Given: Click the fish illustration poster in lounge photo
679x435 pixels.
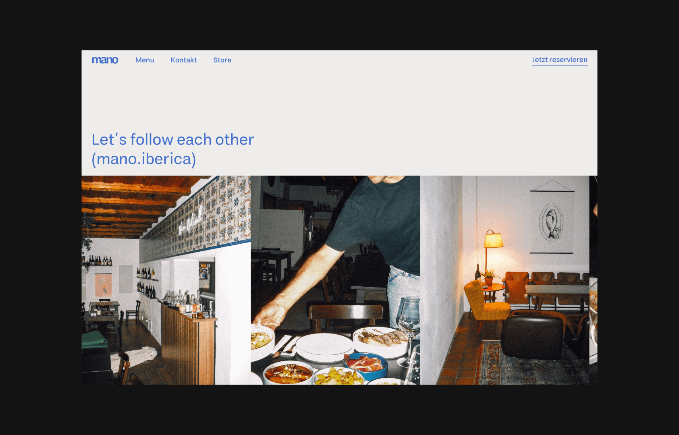Looking at the screenshot, I should point(551,222).
